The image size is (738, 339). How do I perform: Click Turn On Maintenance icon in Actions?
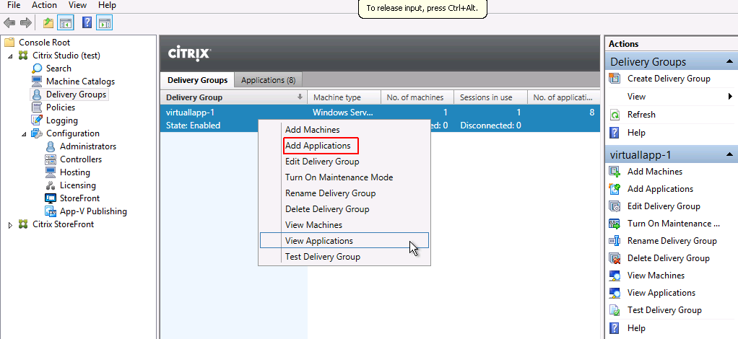click(x=615, y=224)
